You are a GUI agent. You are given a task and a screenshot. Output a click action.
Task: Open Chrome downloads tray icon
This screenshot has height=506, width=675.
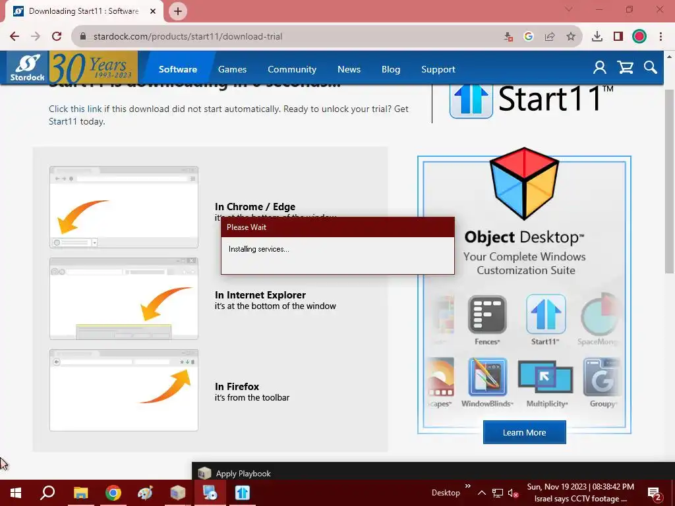[x=597, y=37]
